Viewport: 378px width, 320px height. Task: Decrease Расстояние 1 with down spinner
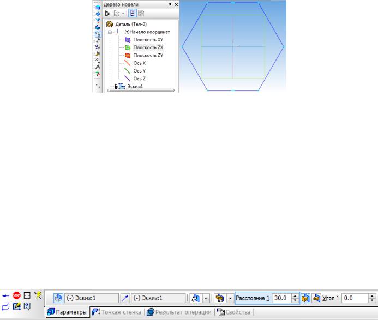pos(295,300)
